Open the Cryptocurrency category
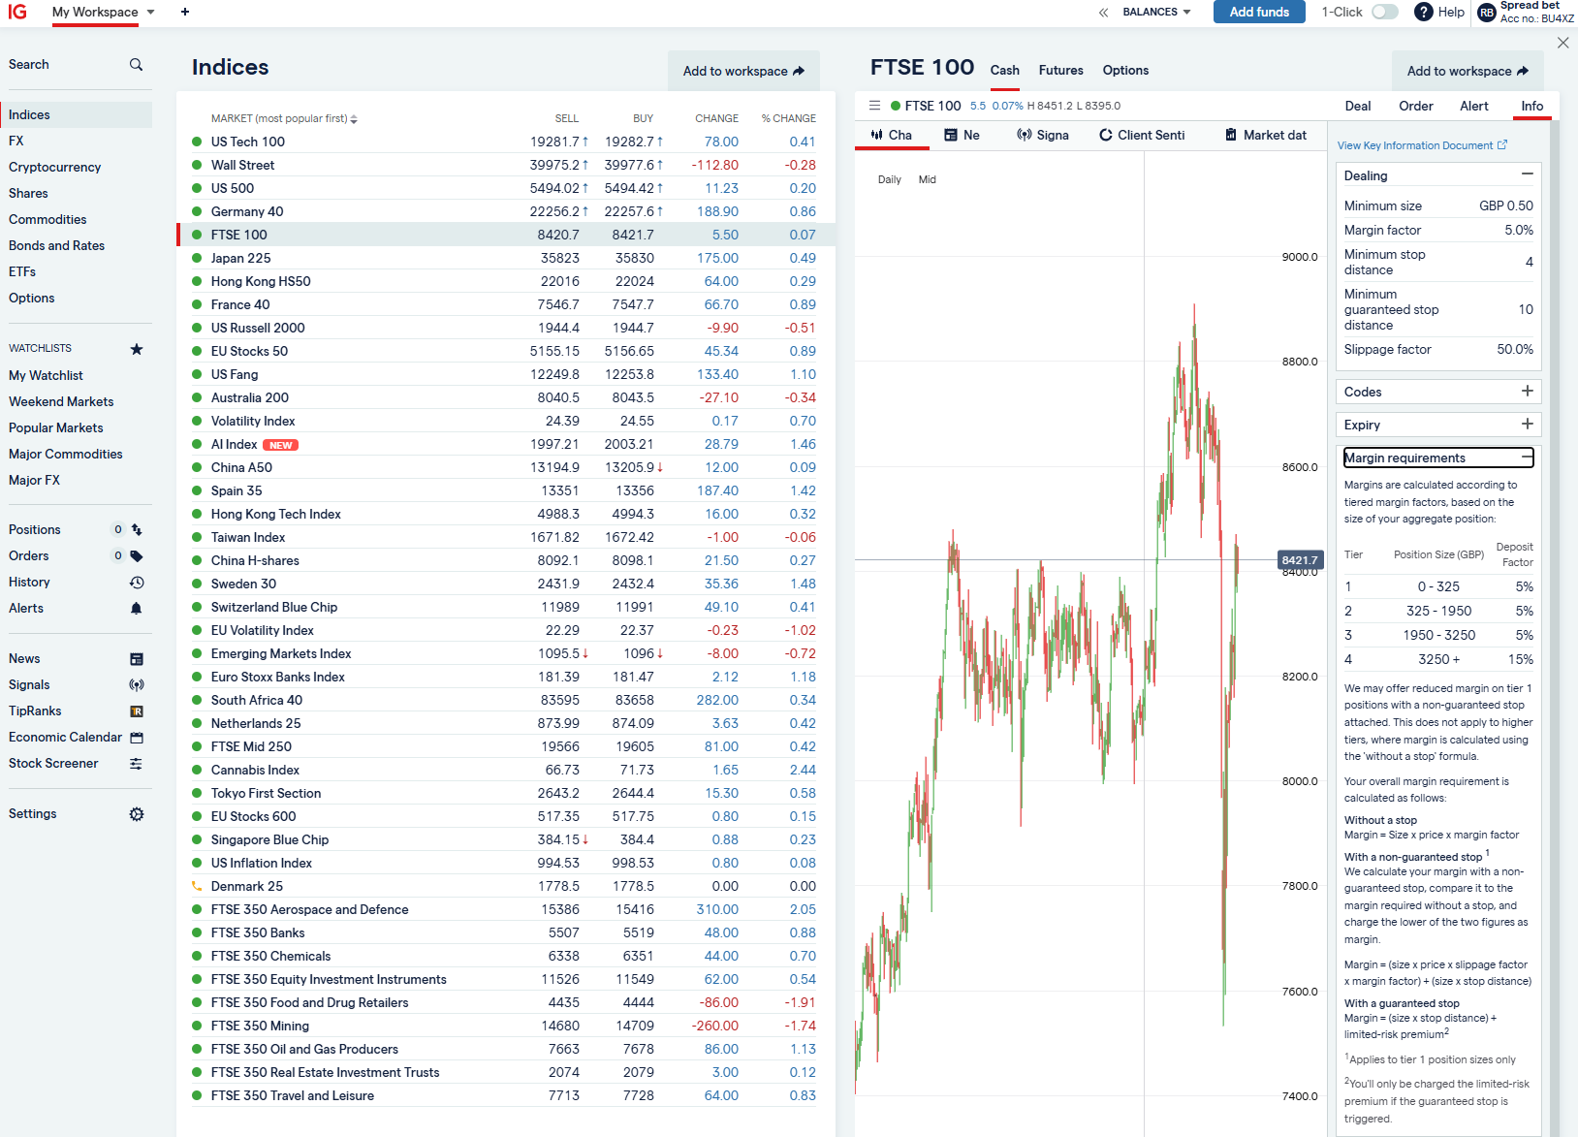This screenshot has height=1137, width=1578. (x=55, y=167)
